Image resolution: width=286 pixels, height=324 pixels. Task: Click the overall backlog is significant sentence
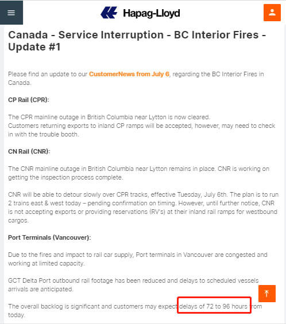point(135,311)
